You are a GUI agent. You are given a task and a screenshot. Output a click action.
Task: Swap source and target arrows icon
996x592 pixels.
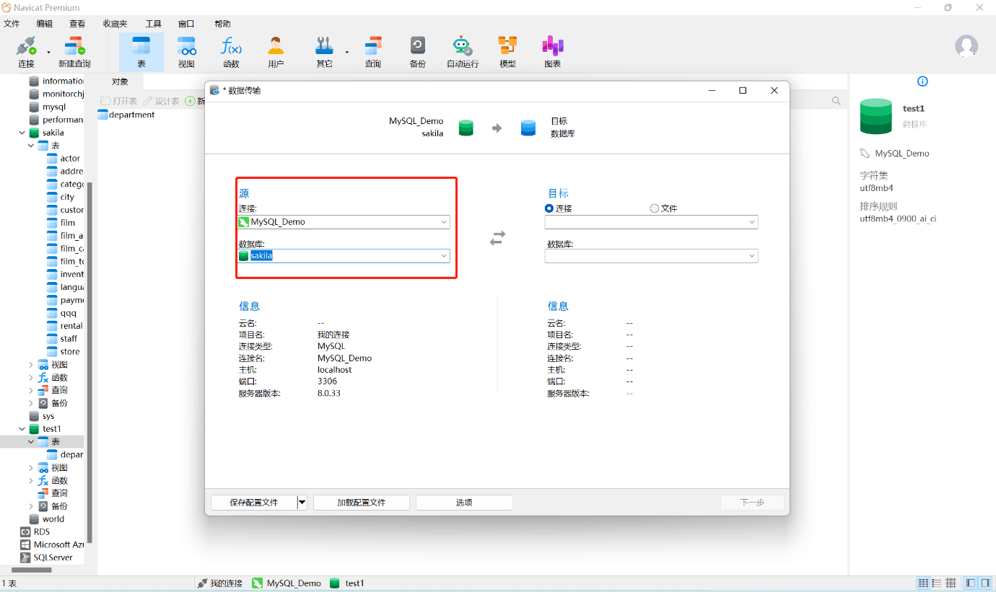[x=497, y=238]
